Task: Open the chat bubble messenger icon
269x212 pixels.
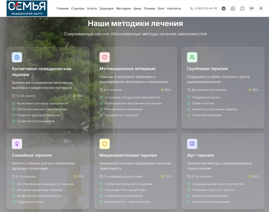Action: coord(242,8)
